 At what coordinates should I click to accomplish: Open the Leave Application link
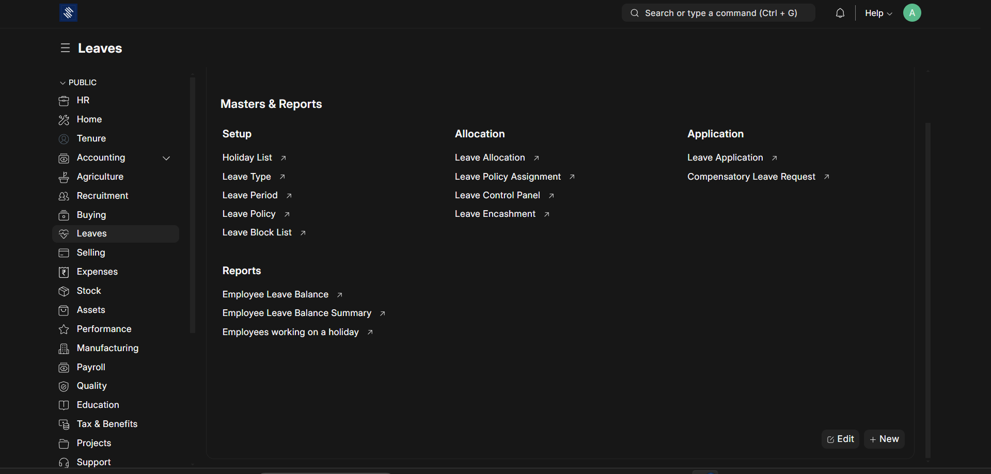pos(725,157)
